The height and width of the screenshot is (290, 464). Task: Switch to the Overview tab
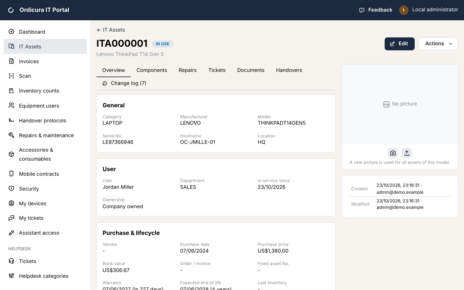coord(113,70)
